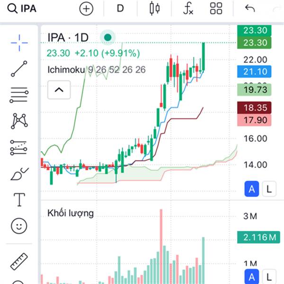Select the ruler measure tool
Screen dimensions: 284x284
point(19,261)
